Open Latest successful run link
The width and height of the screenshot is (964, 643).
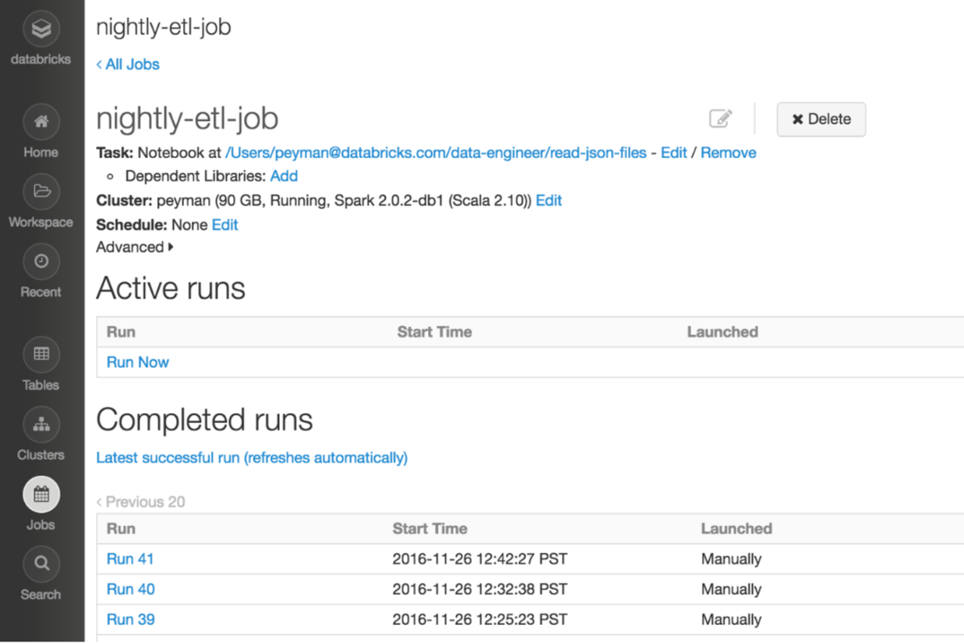(x=252, y=458)
